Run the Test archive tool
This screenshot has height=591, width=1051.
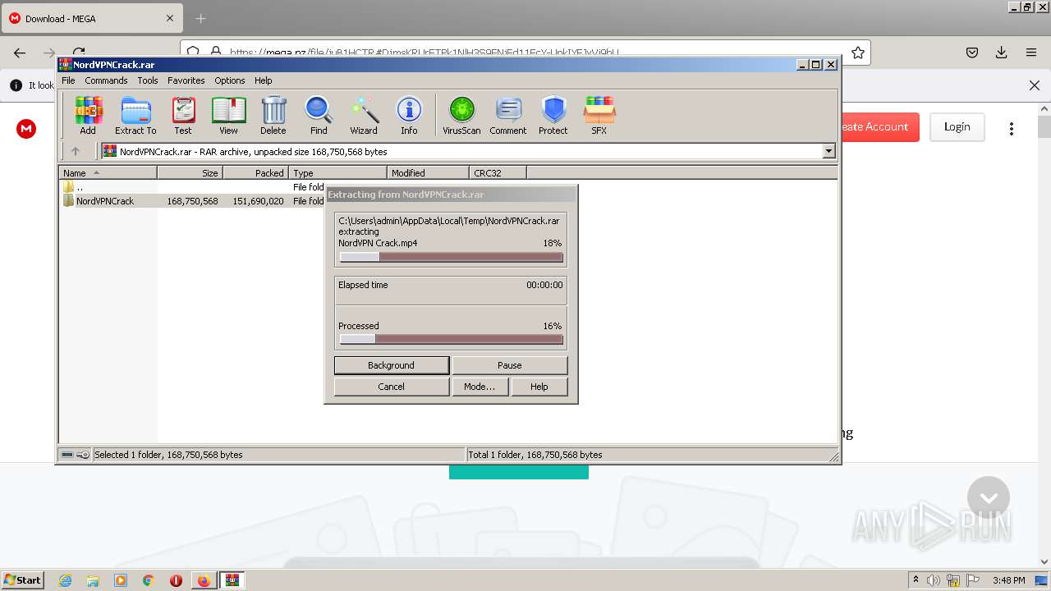[x=183, y=116]
